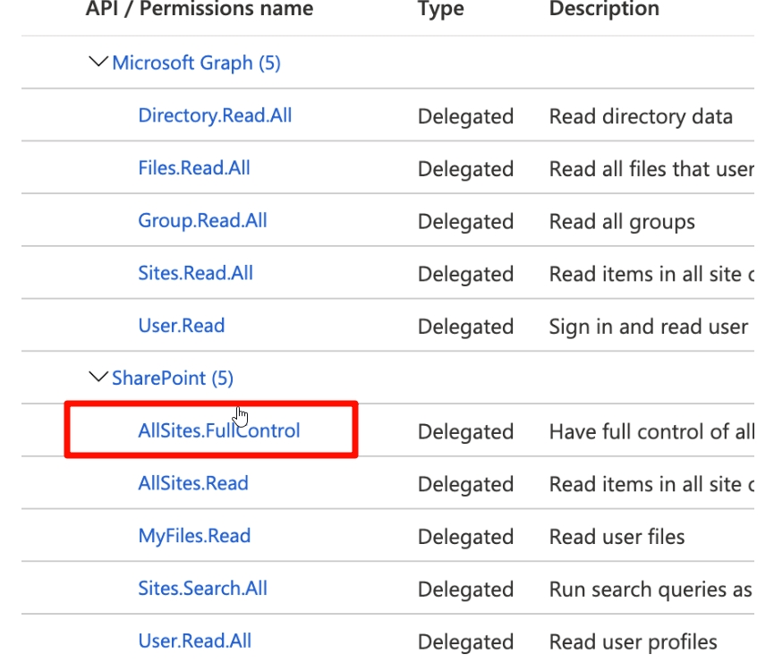Select Delegated type in AllSites.FullControl row
Image resolution: width=774 pixels, height=663 pixels.
pos(466,432)
